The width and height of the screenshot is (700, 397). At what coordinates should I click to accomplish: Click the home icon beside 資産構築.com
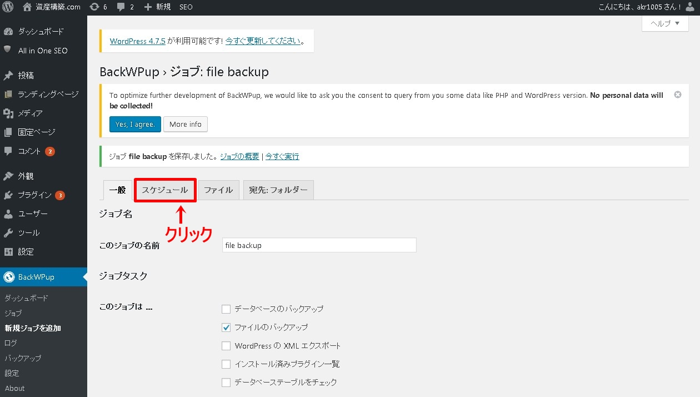coord(27,7)
